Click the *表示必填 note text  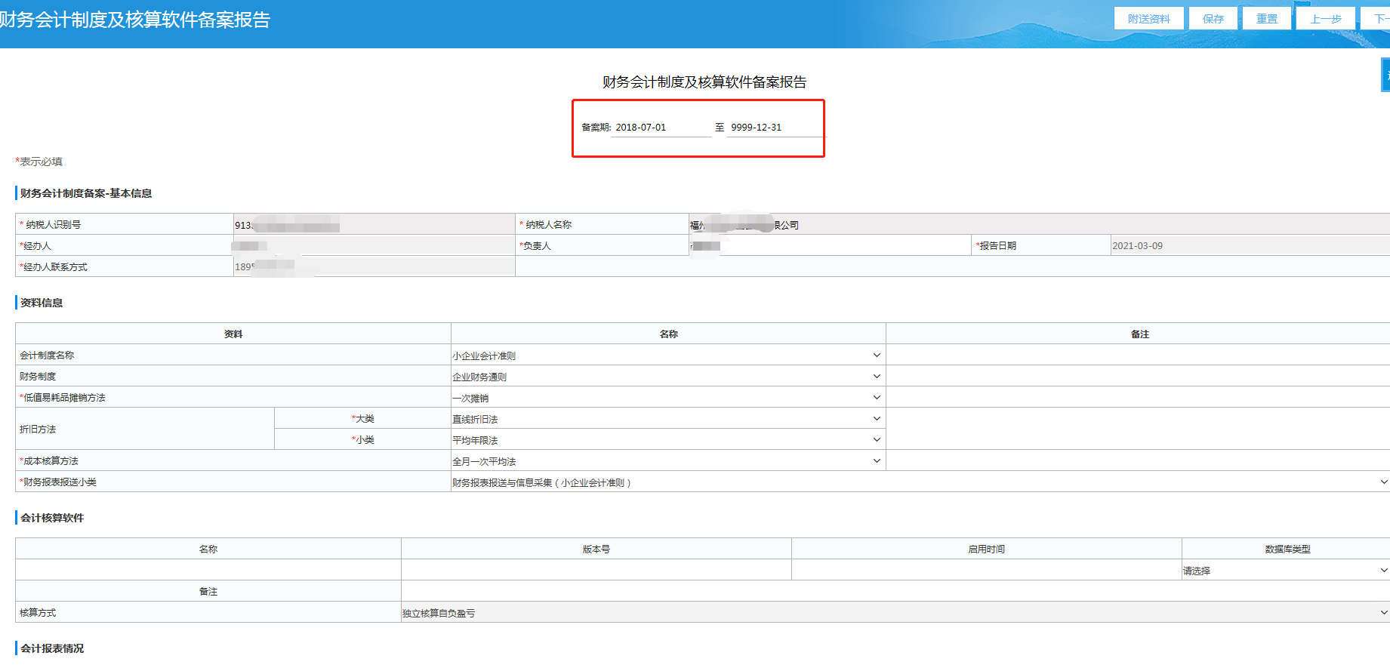click(39, 162)
